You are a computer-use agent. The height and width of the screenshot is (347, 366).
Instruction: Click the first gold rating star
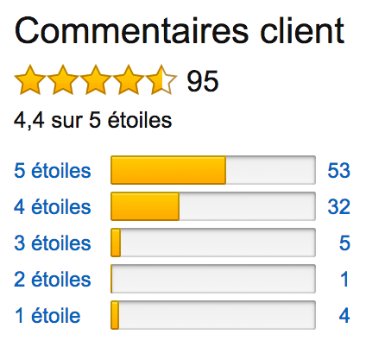coord(30,80)
